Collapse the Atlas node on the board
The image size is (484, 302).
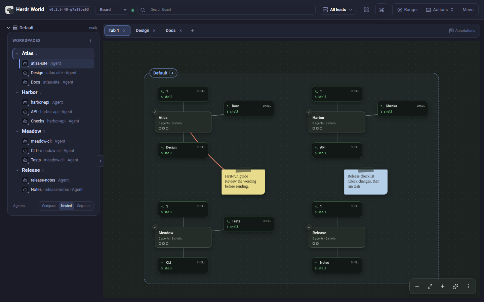(155, 112)
